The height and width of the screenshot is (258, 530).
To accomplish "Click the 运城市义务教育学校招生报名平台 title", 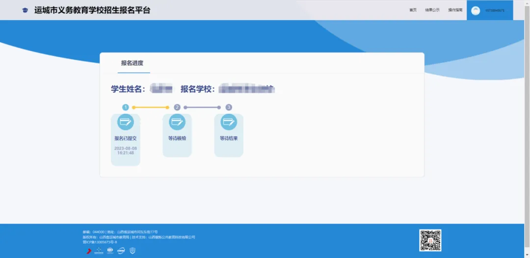I will 92,10.
